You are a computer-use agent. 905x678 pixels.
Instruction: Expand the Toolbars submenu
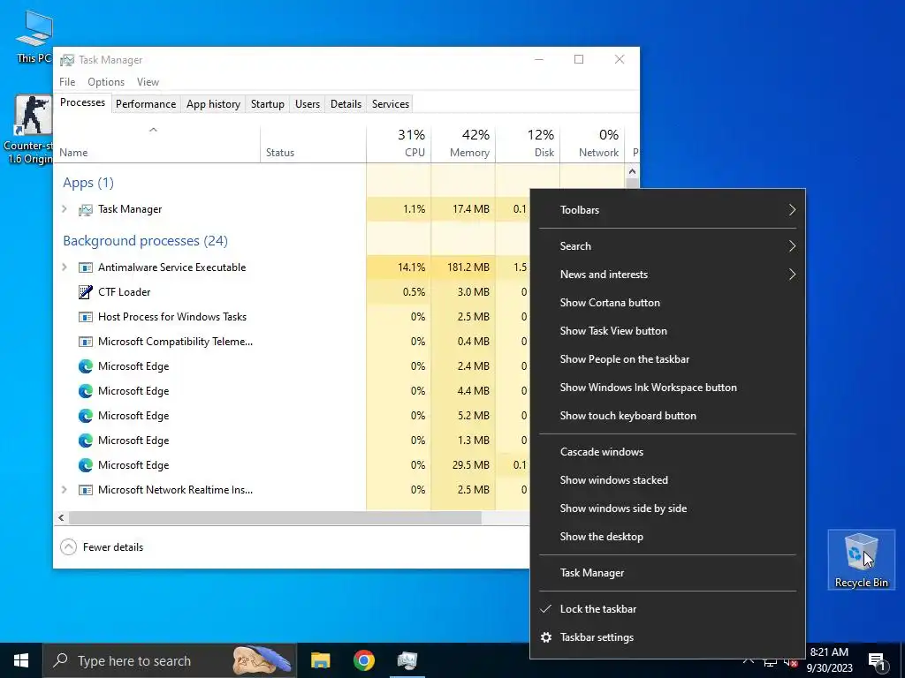click(668, 210)
